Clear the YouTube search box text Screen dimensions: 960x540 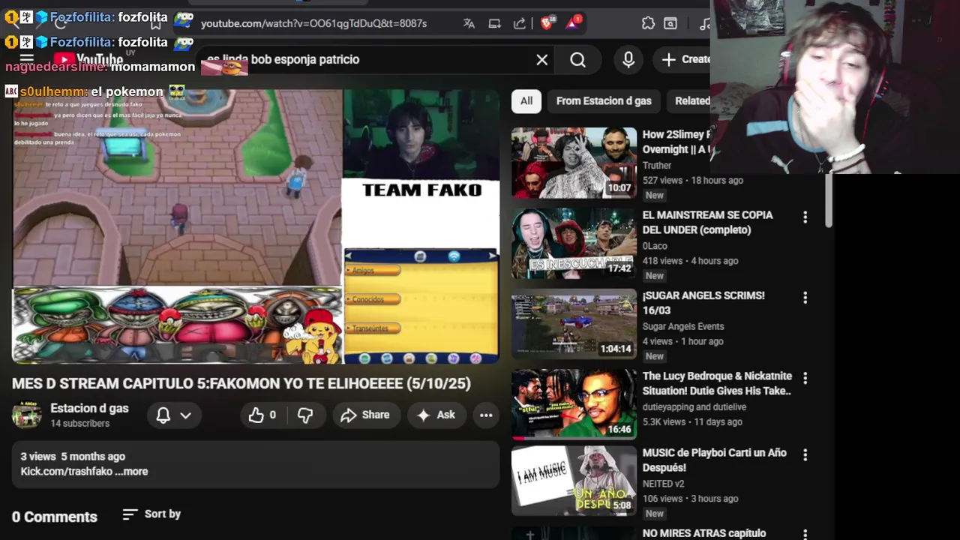(542, 60)
